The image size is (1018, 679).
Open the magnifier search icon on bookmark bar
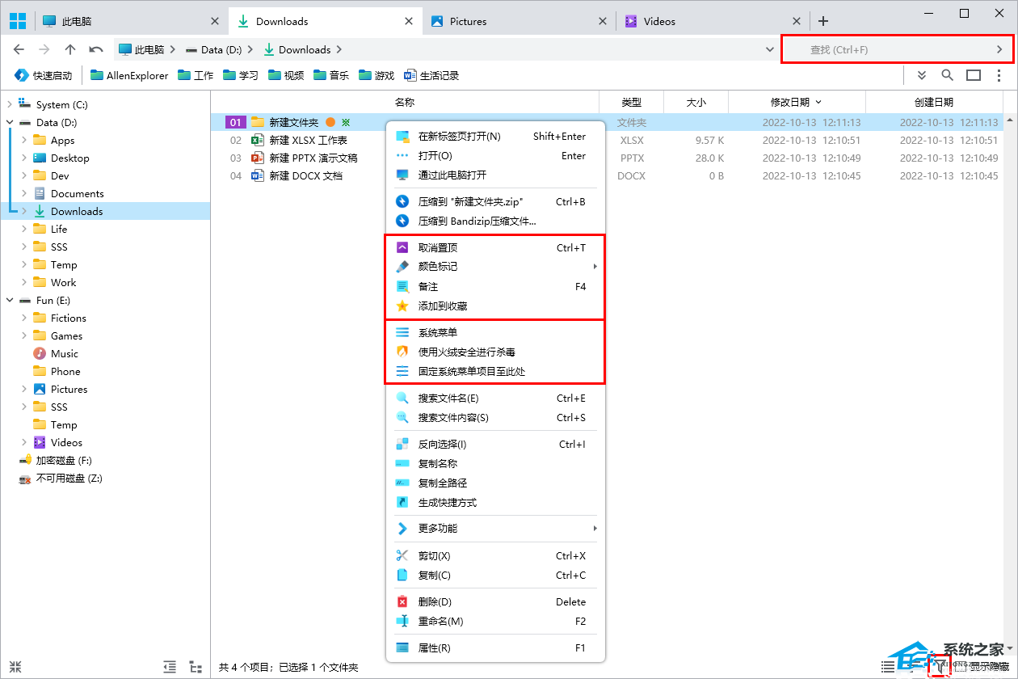948,75
